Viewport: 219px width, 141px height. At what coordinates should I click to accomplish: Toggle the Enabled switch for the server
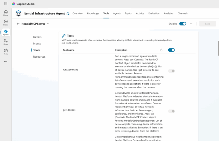pyautogui.click(x=183, y=24)
